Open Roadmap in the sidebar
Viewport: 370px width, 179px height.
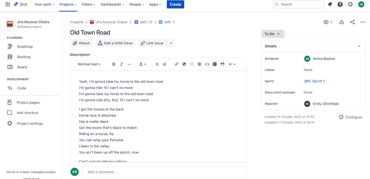(25, 47)
